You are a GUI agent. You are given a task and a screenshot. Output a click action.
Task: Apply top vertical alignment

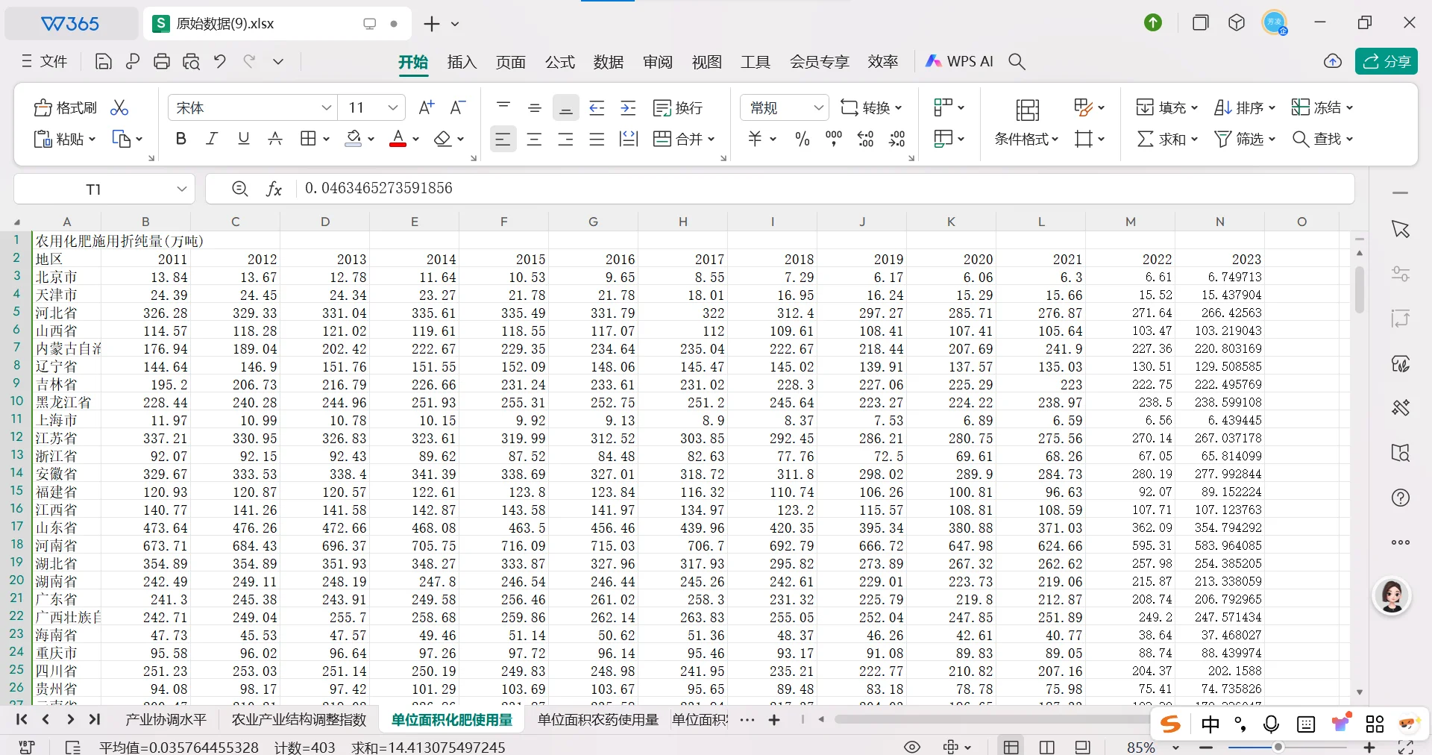click(503, 108)
